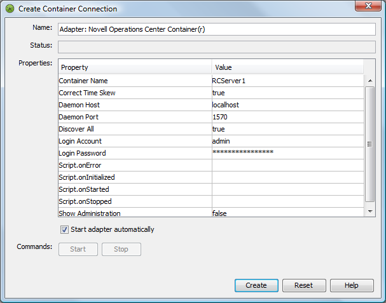This screenshot has width=386, height=303.
Task: Click the empty Script.onInitialized value cell
Action: click(288, 177)
